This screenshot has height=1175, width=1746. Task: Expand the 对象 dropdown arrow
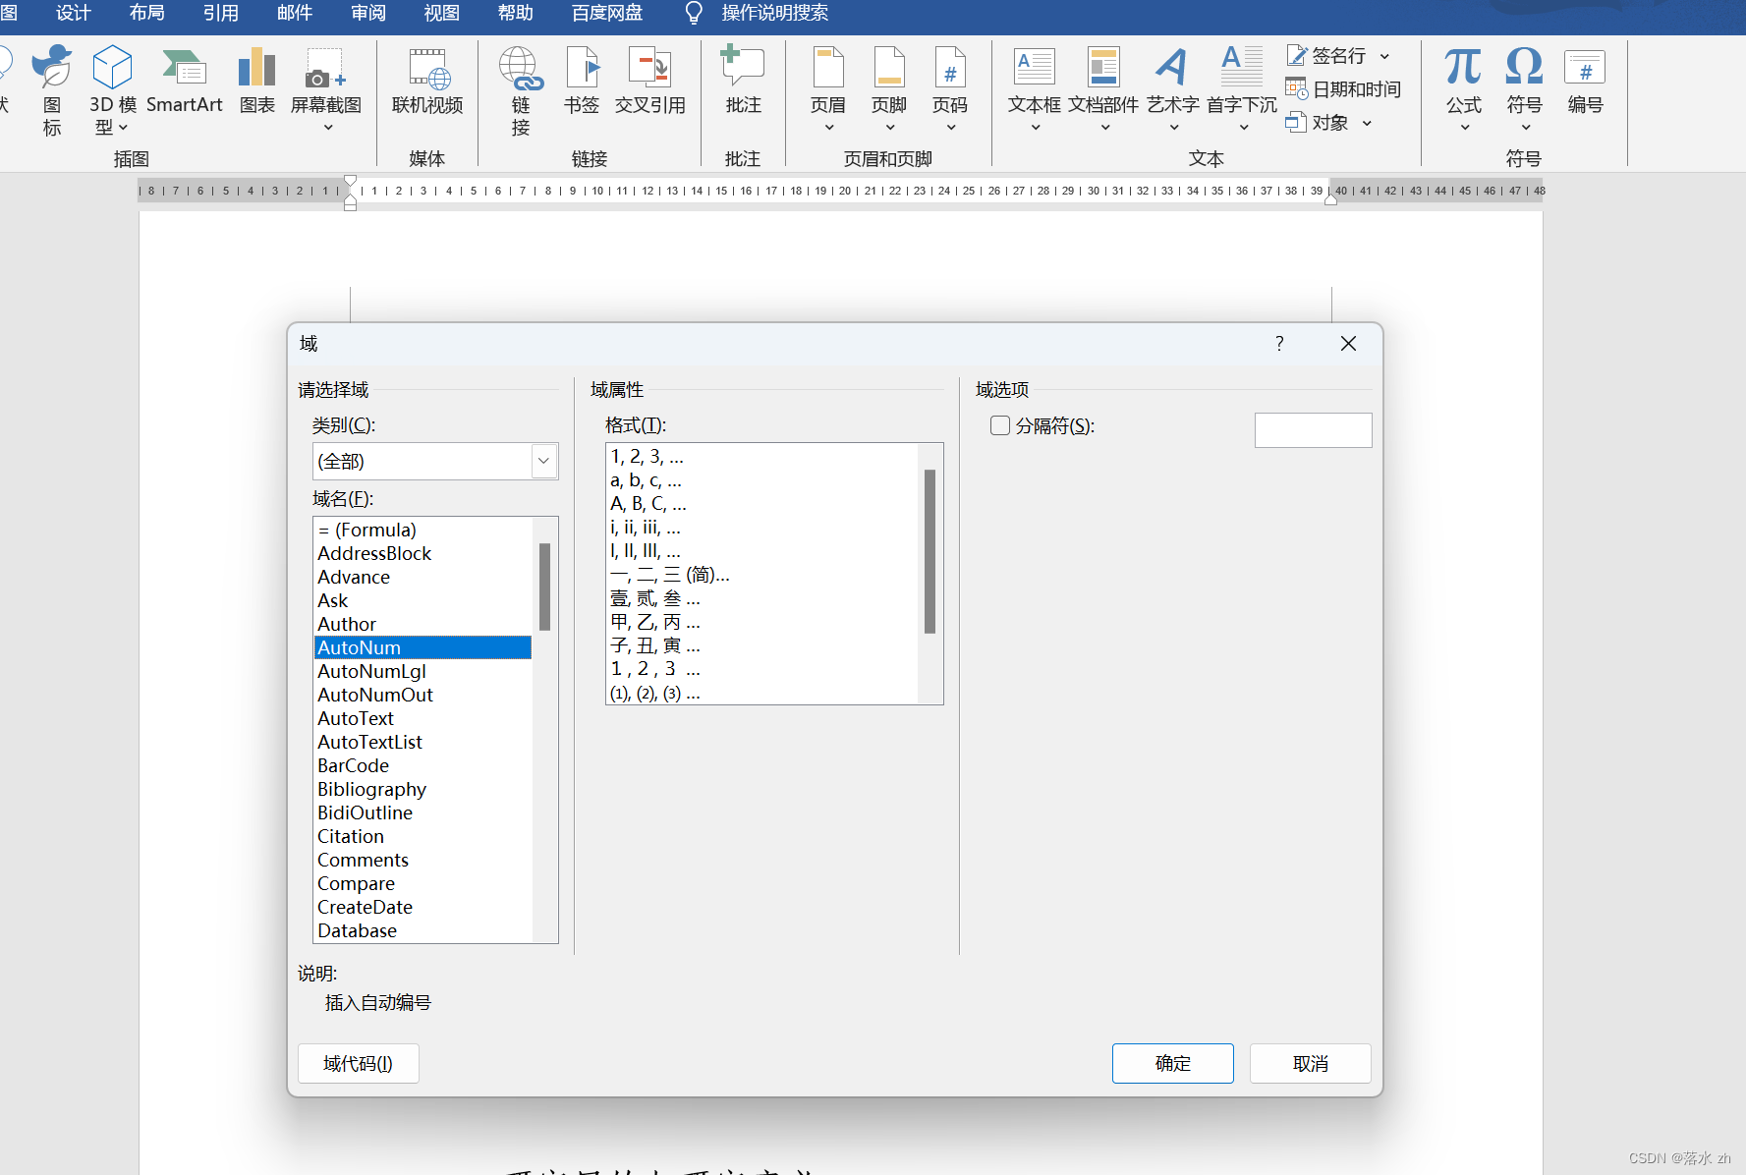point(1367,123)
